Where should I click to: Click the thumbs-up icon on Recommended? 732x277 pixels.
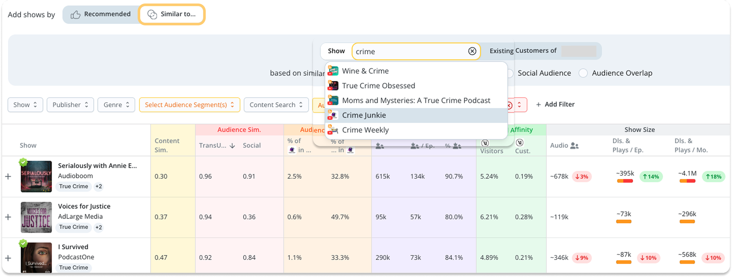point(75,14)
